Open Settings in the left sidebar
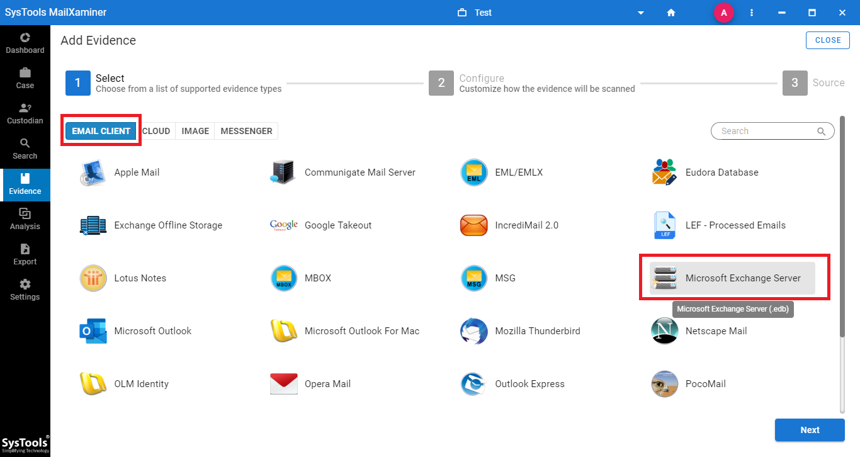The image size is (860, 457). (x=25, y=290)
